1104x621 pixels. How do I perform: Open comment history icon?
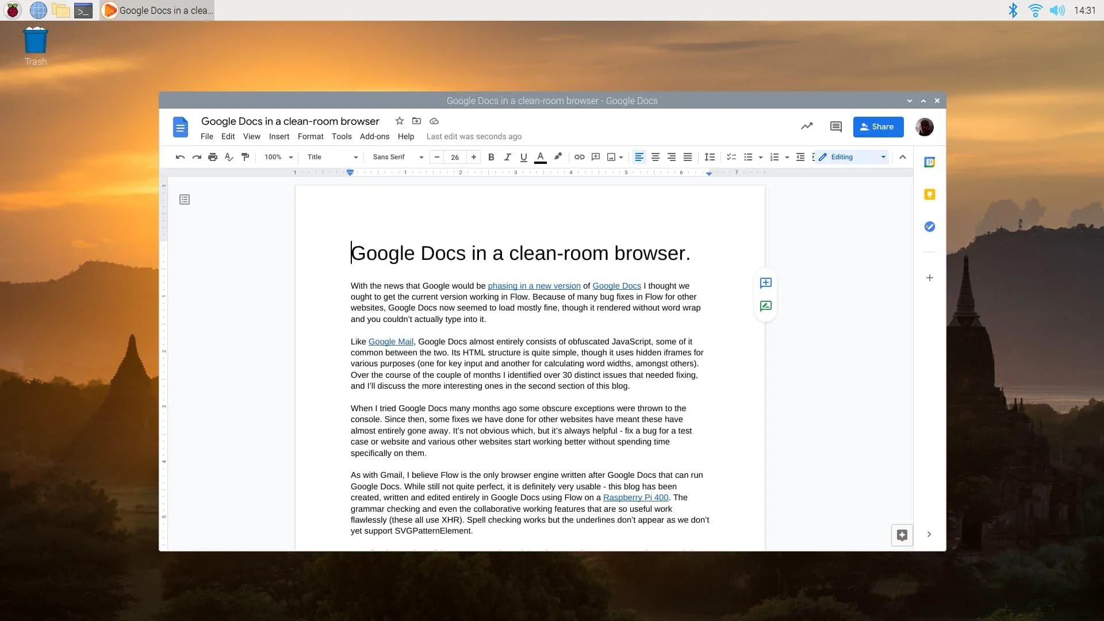[x=835, y=126]
